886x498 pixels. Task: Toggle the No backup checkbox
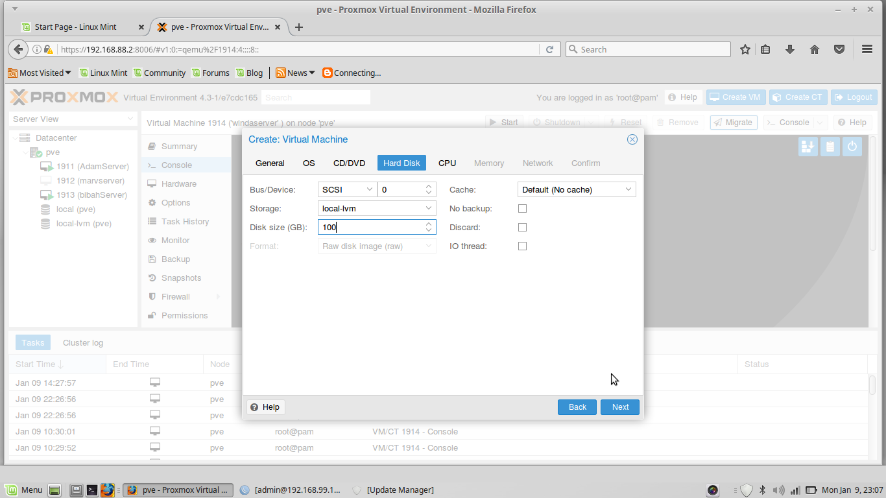(x=523, y=209)
